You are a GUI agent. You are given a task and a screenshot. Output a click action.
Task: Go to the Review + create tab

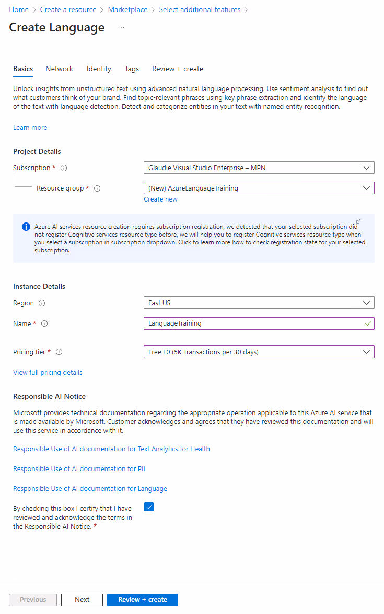177,69
